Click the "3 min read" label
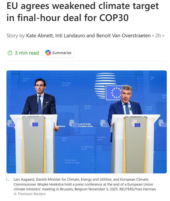 (x=27, y=53)
